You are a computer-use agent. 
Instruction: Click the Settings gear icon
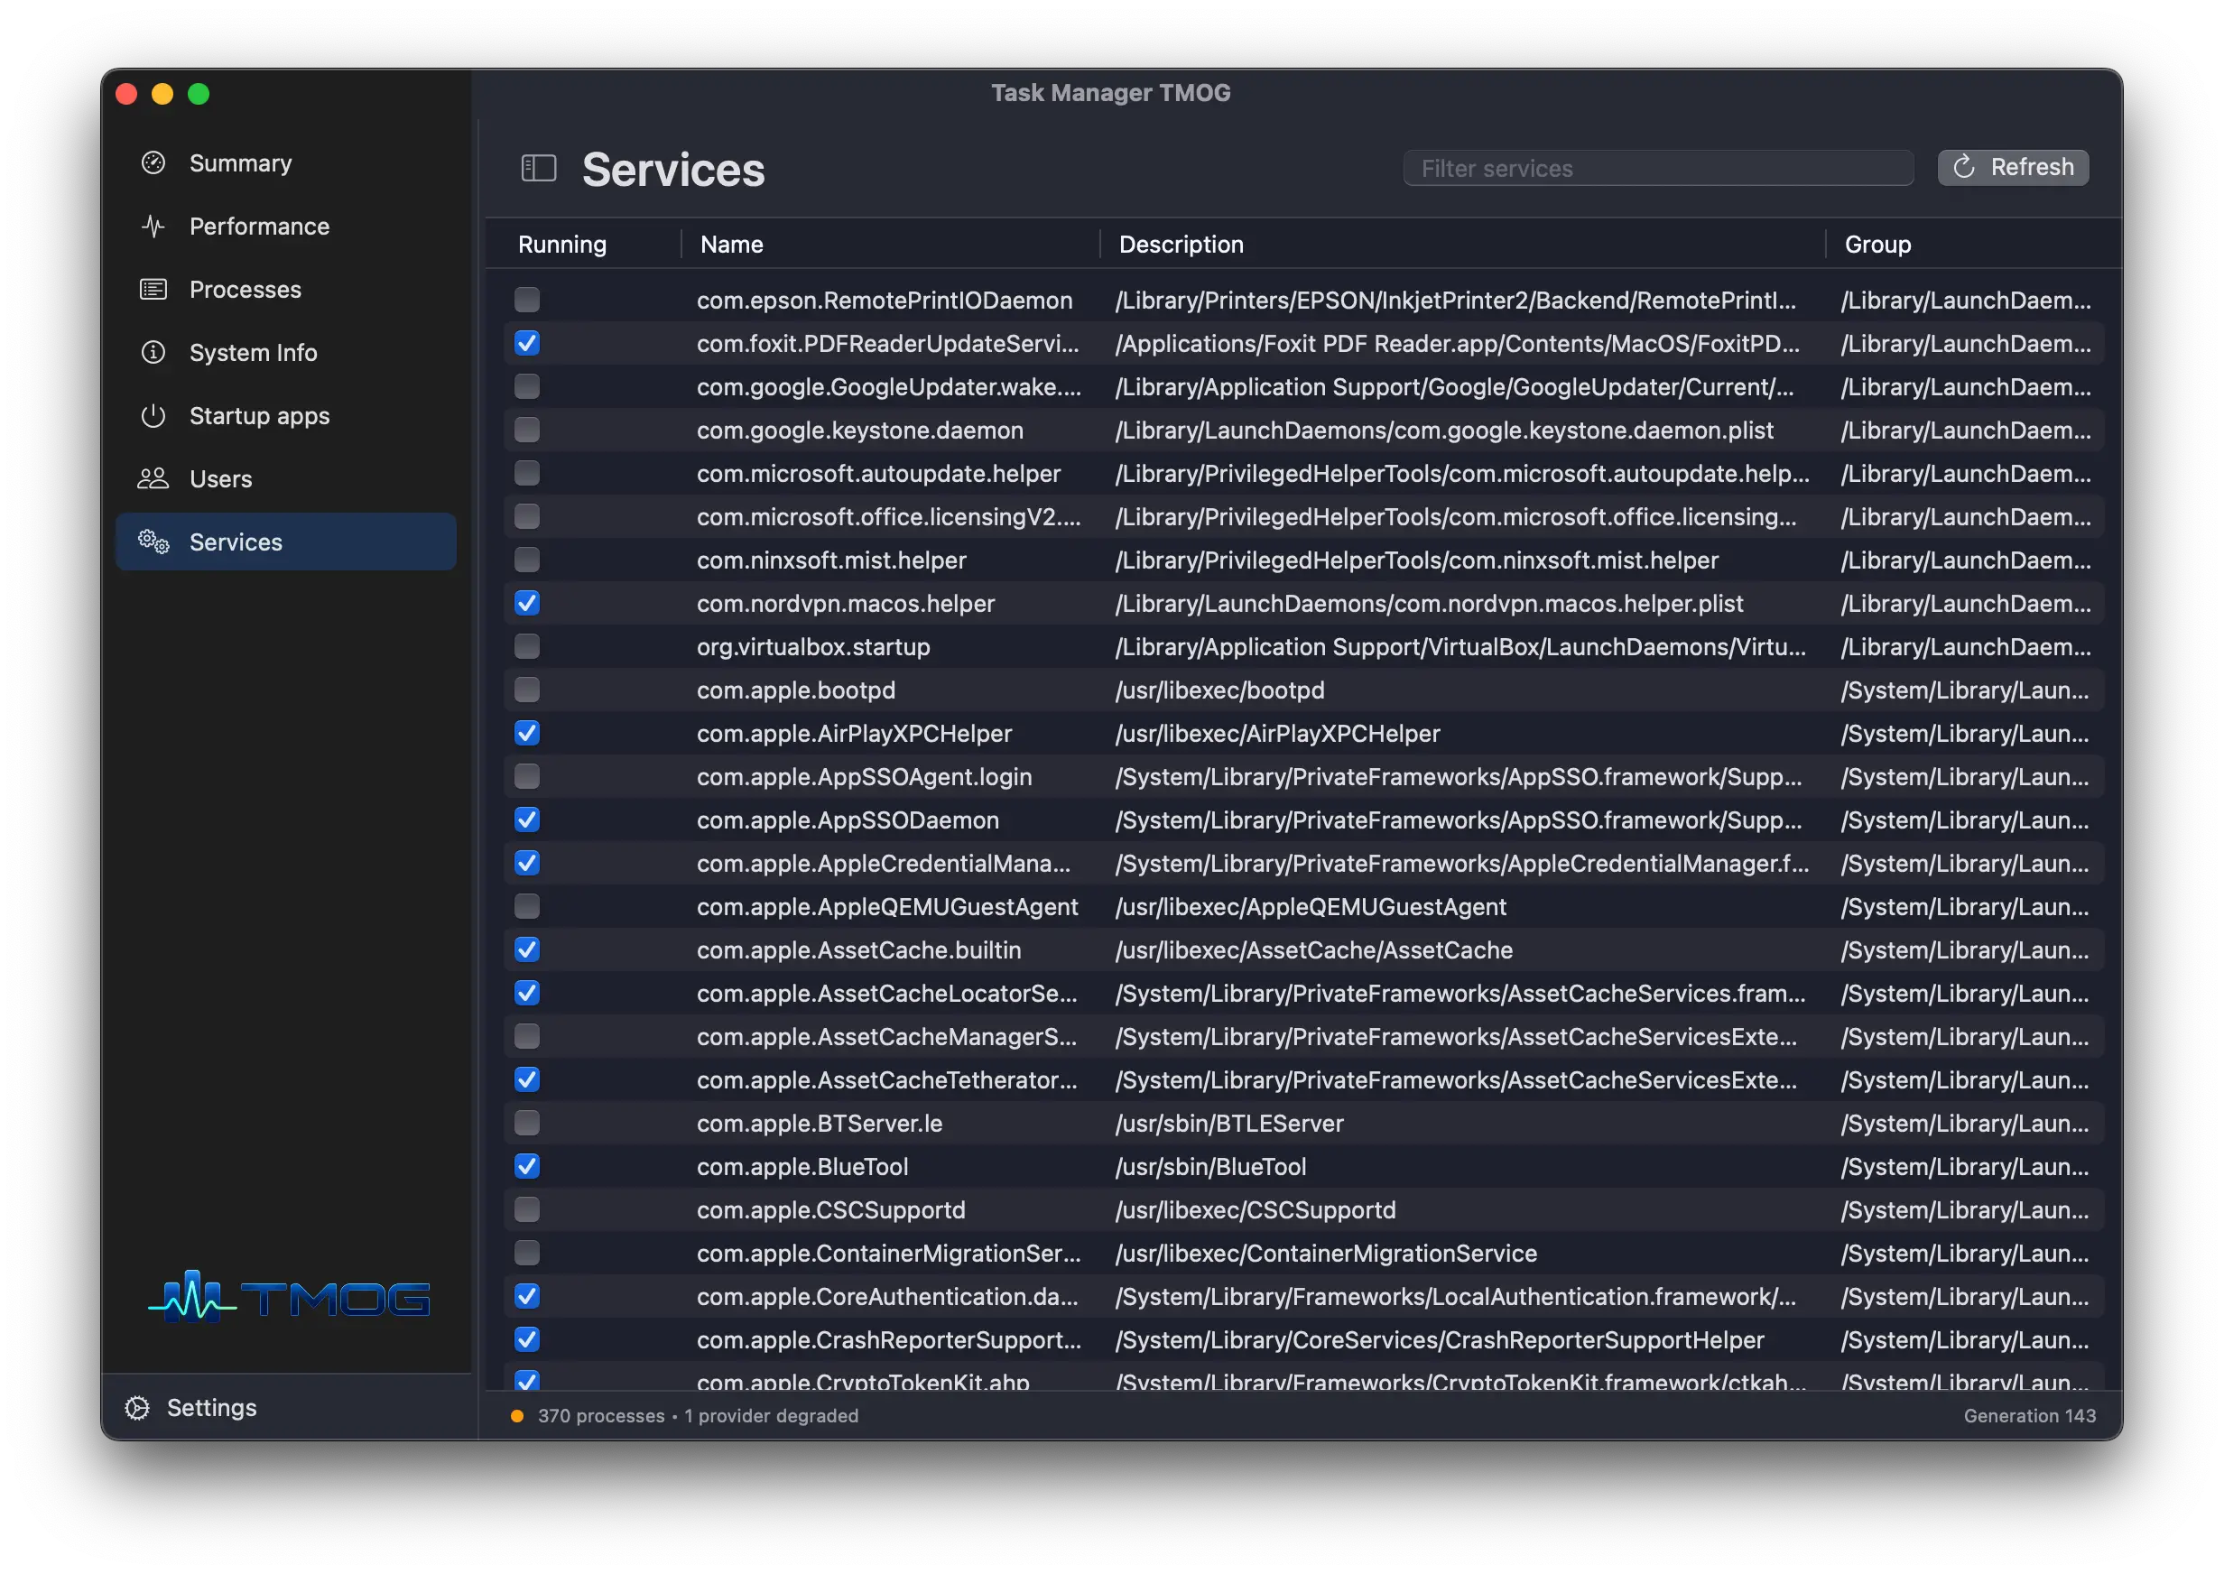click(137, 1407)
